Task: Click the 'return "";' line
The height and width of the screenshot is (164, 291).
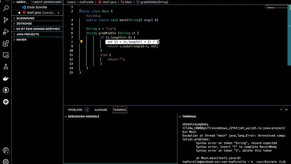Action: [x=116, y=60]
